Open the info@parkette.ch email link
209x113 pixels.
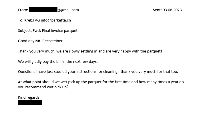click(x=56, y=20)
